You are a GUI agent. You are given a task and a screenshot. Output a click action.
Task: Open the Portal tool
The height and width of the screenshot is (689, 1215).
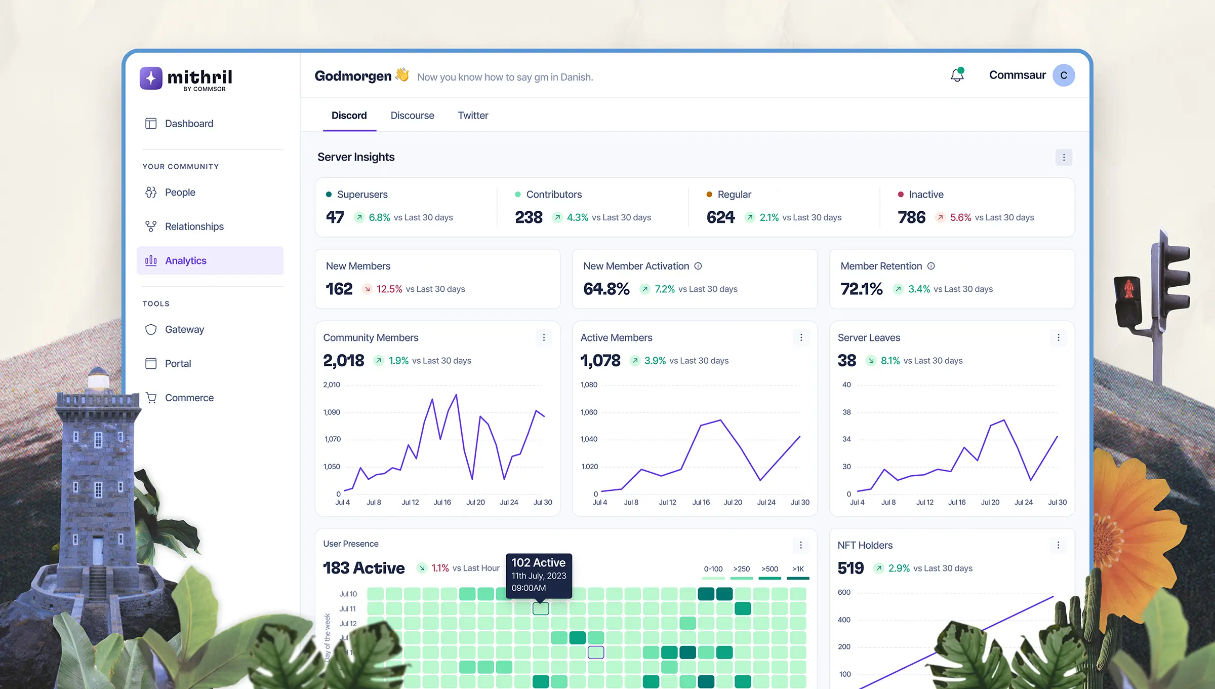click(210, 364)
